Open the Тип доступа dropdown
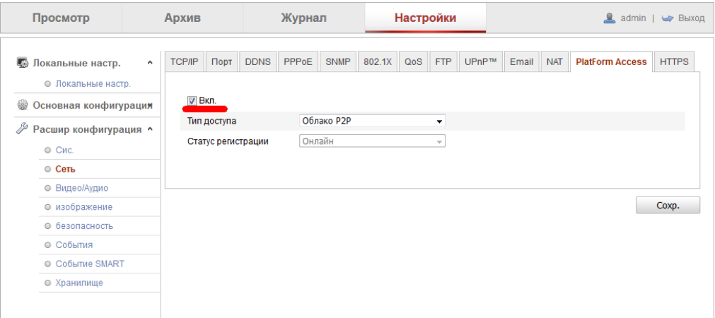This screenshot has width=715, height=318. tap(373, 121)
